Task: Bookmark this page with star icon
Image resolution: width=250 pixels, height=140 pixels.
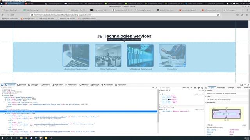Action: [x=218, y=15]
